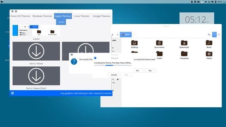Open the Desktop folder in the file manager
Viewport: 226px width, 127px height.
coord(134,44)
